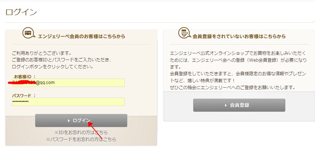This screenshot has width=315, height=160.
Task: Focus the パスワード input field
Action: click(68, 101)
